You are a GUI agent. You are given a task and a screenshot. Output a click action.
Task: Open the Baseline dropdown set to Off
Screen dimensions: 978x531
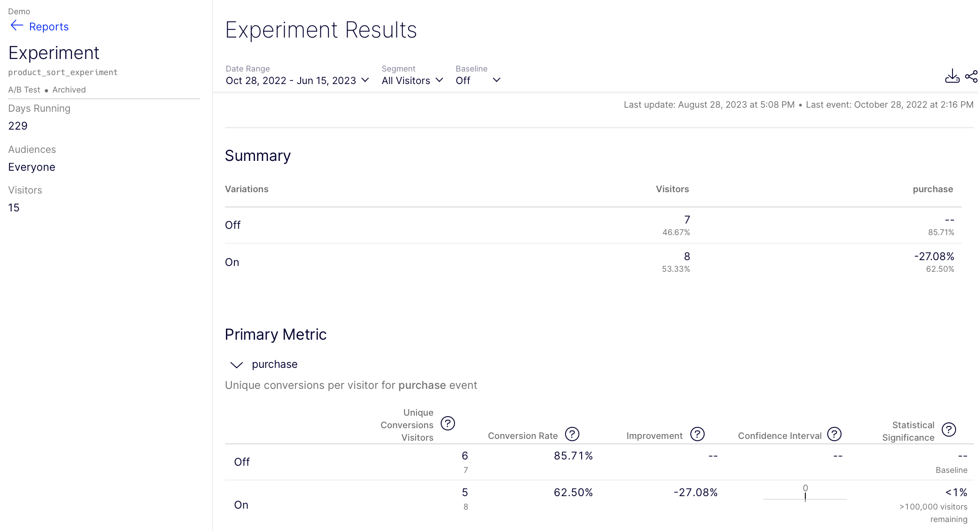tap(478, 80)
